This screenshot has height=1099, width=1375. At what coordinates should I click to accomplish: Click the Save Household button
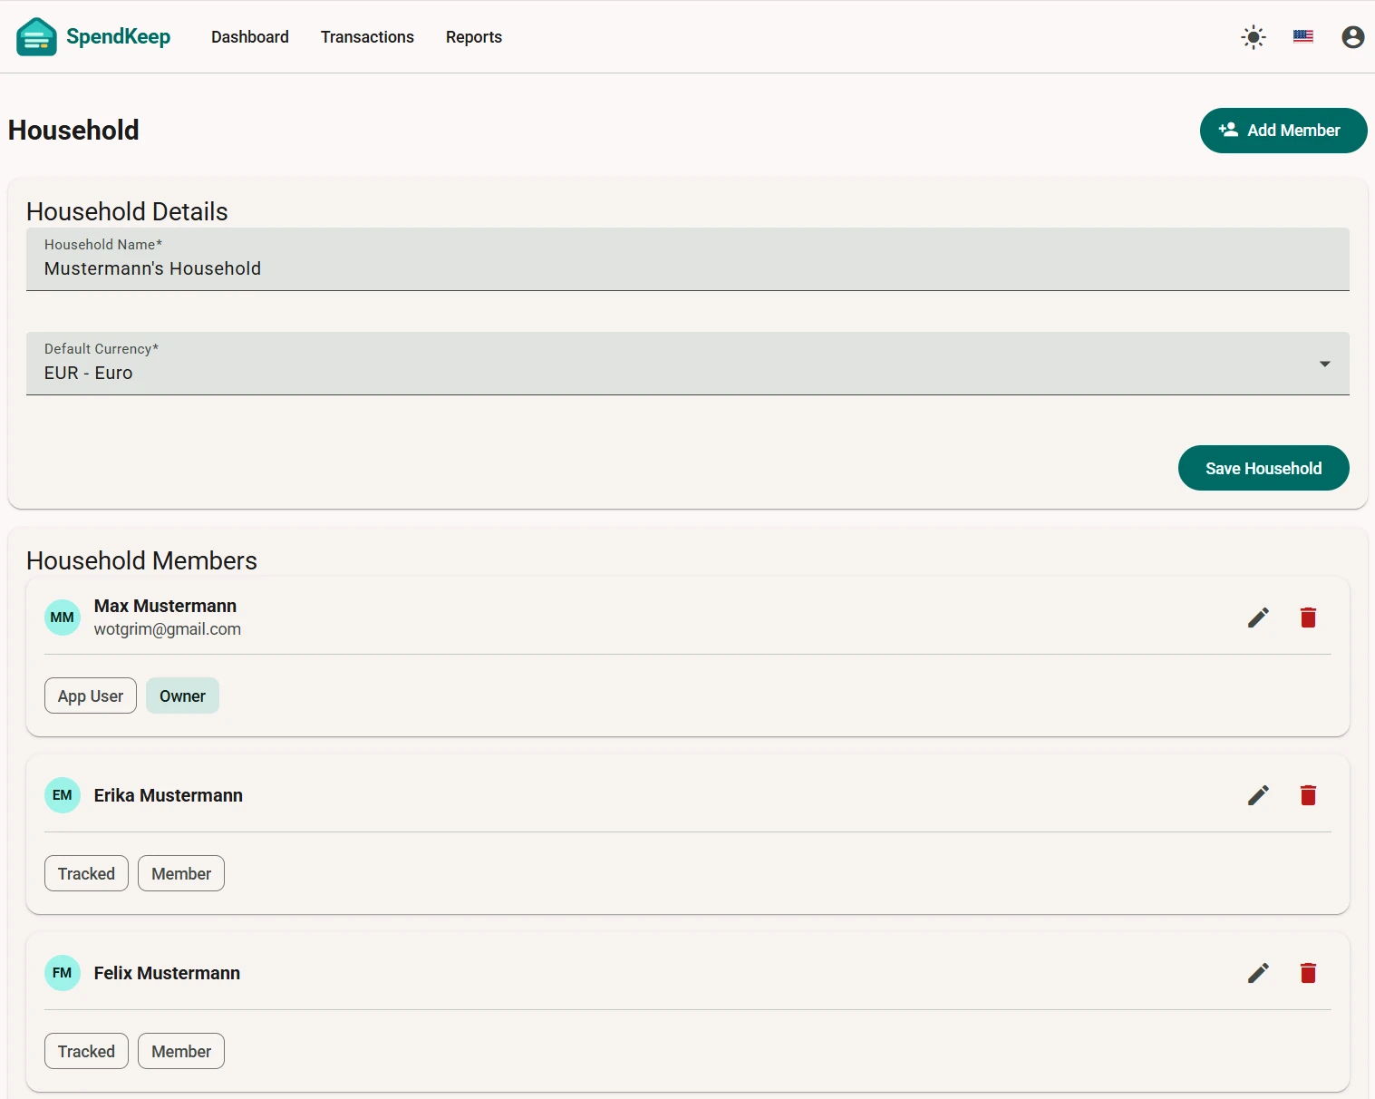click(x=1264, y=468)
